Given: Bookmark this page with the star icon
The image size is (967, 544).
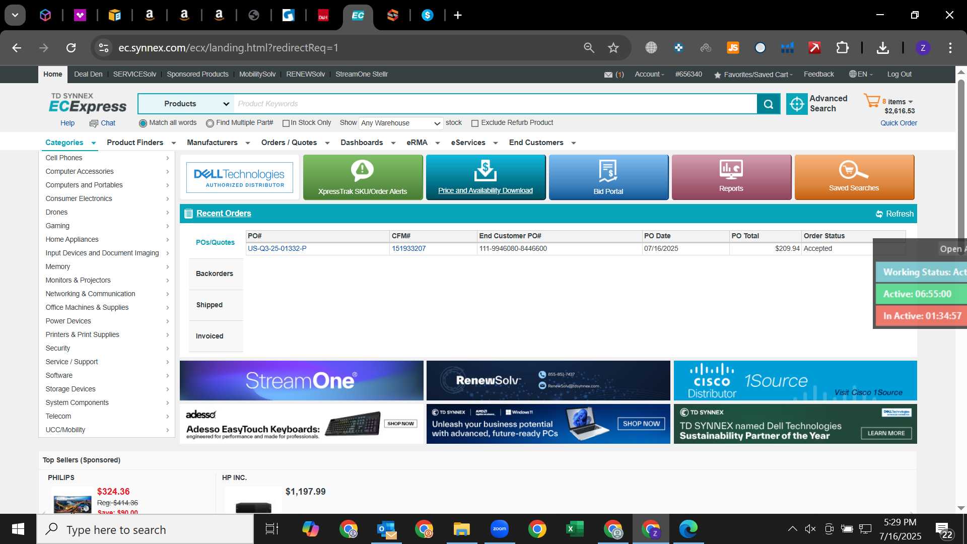Looking at the screenshot, I should tap(613, 48).
